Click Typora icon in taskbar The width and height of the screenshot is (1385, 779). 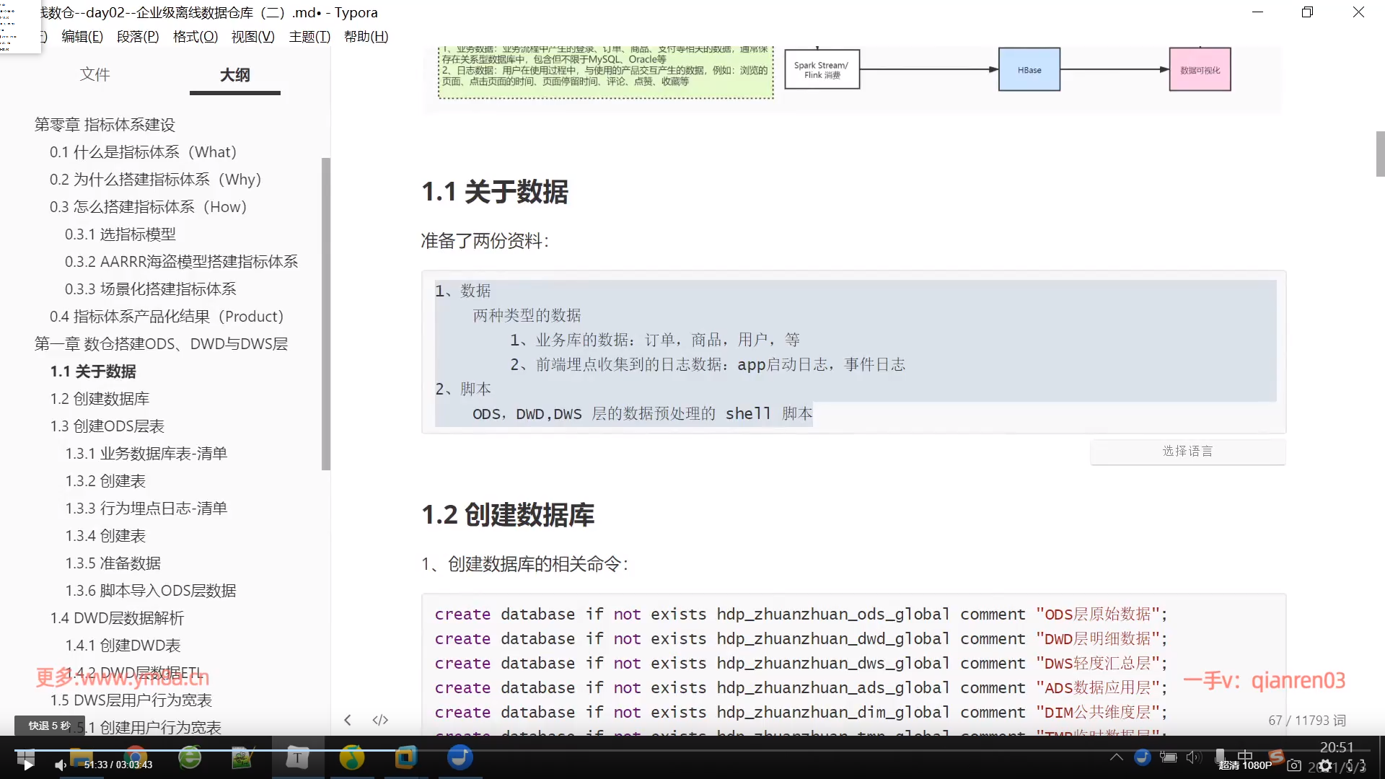tap(297, 757)
